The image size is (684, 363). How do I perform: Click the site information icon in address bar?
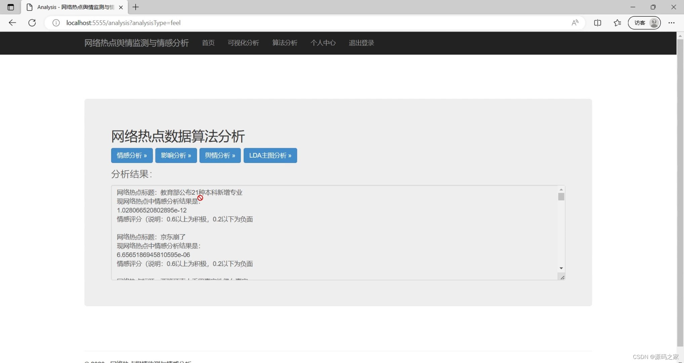56,23
